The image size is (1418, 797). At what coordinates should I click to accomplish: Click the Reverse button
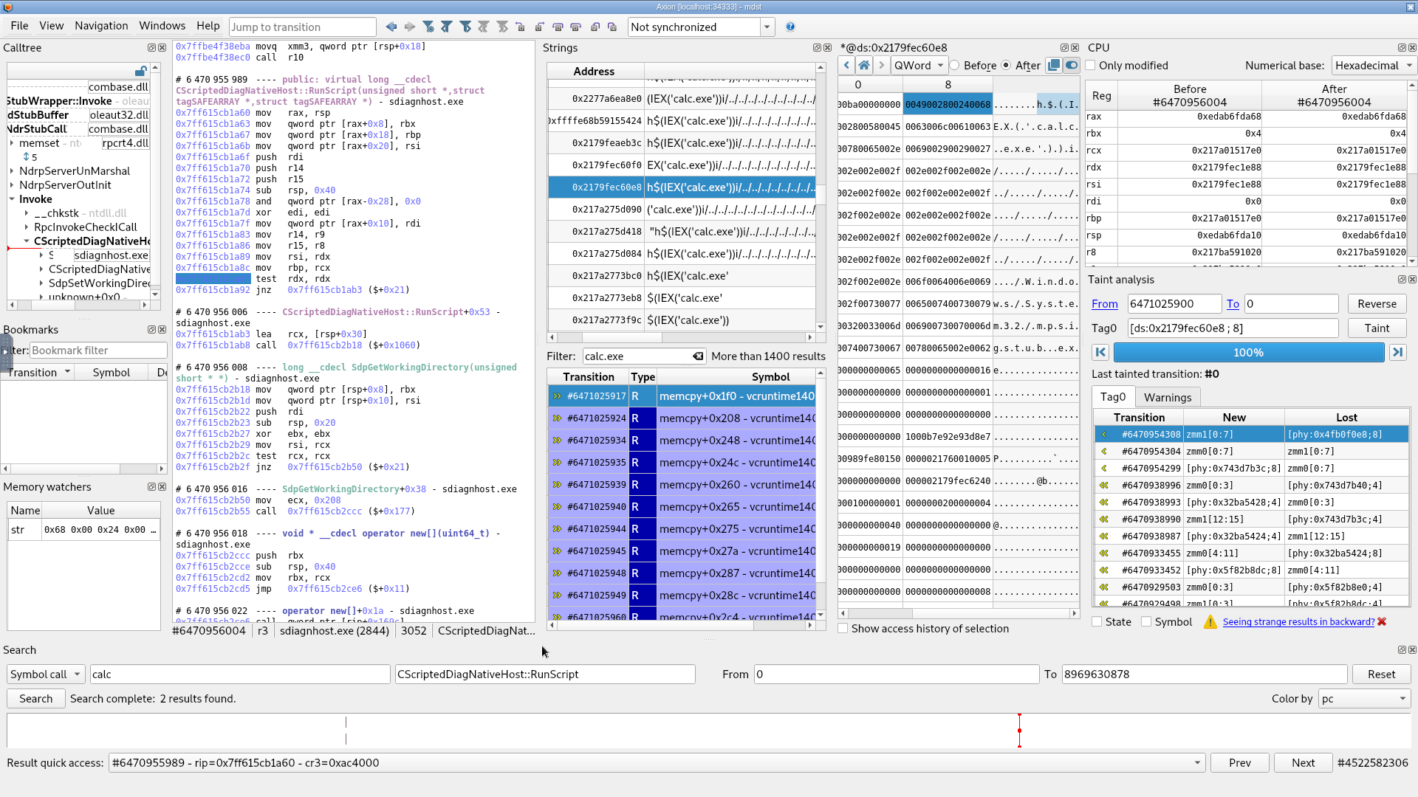coord(1377,304)
